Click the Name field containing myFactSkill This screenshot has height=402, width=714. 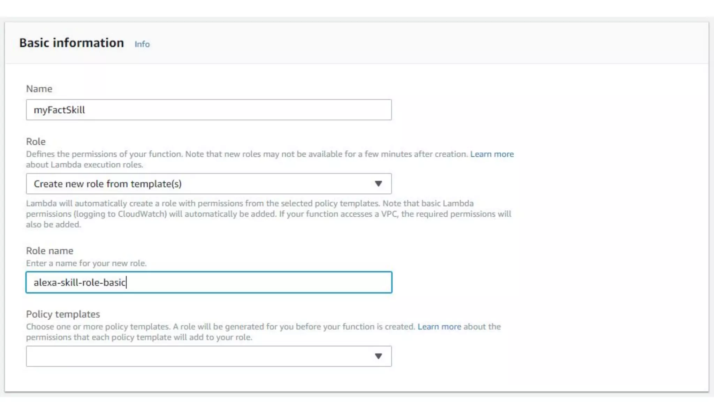click(208, 110)
